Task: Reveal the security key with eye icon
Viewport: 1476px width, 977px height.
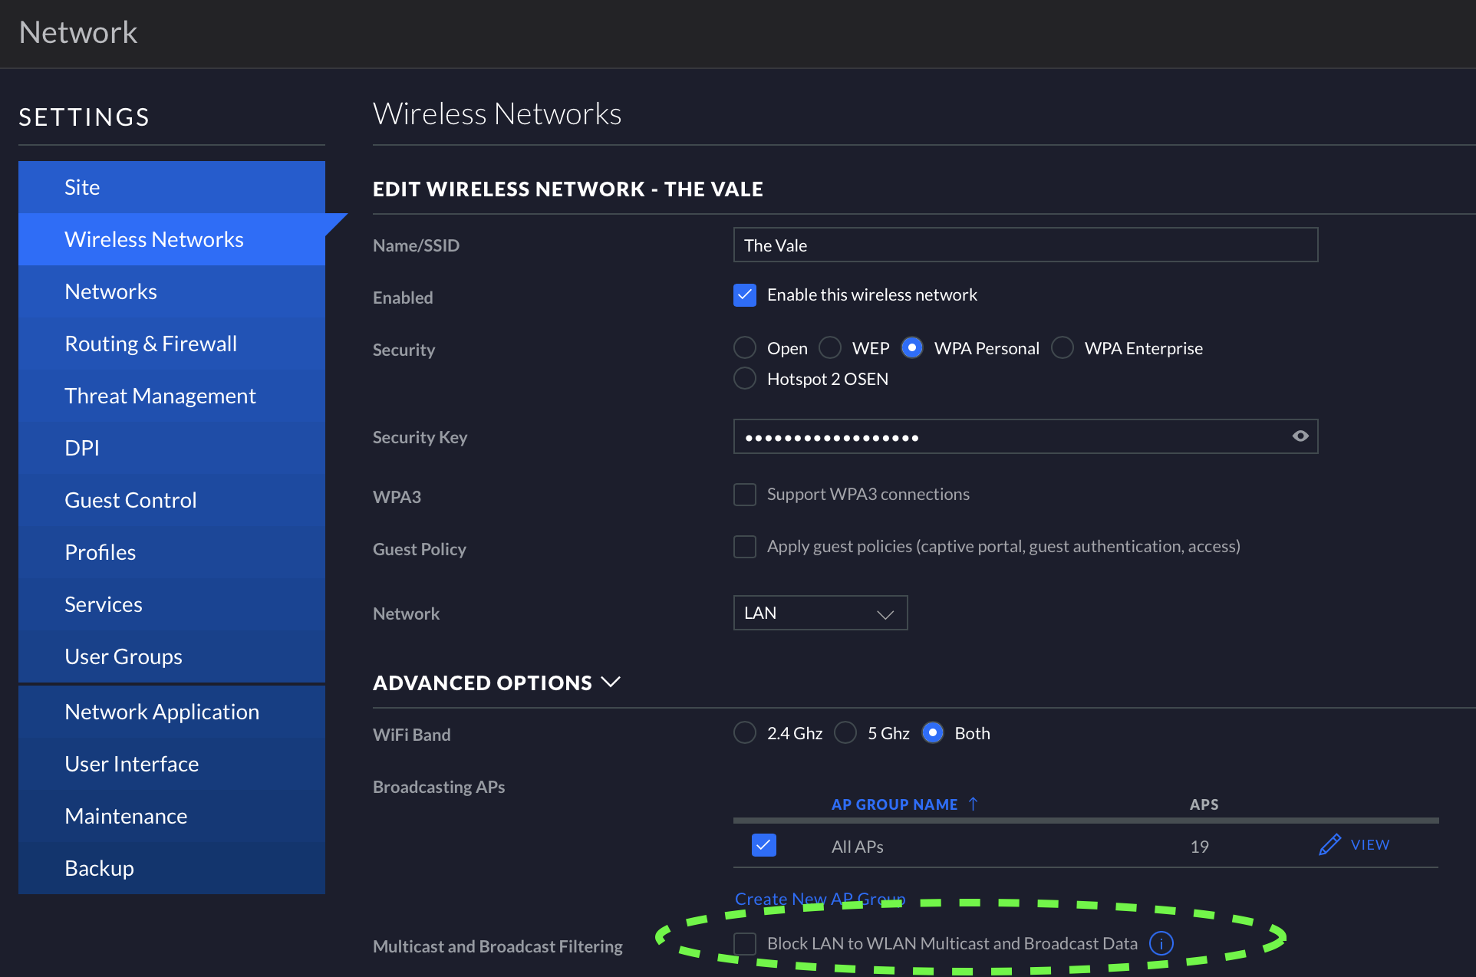Action: point(1300,436)
